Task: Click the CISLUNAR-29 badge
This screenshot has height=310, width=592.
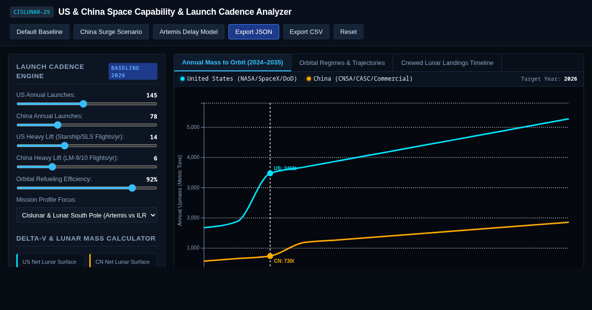Action: pos(32,12)
